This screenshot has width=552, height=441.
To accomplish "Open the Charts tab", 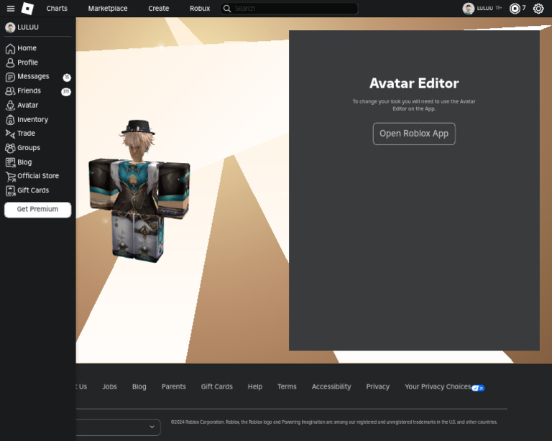I will [57, 9].
